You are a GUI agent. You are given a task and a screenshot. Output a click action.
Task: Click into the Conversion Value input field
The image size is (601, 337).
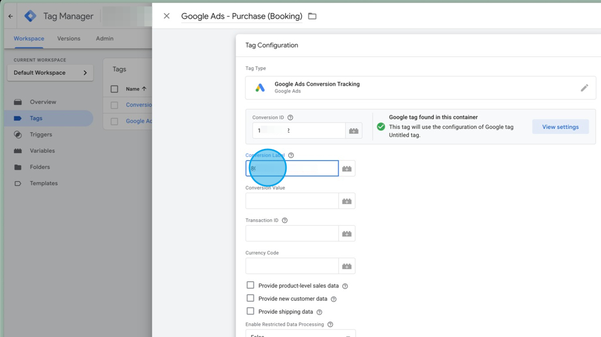point(292,201)
